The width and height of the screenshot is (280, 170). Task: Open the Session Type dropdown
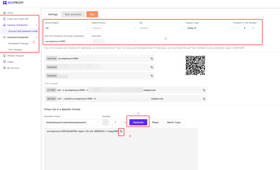coord(209,28)
